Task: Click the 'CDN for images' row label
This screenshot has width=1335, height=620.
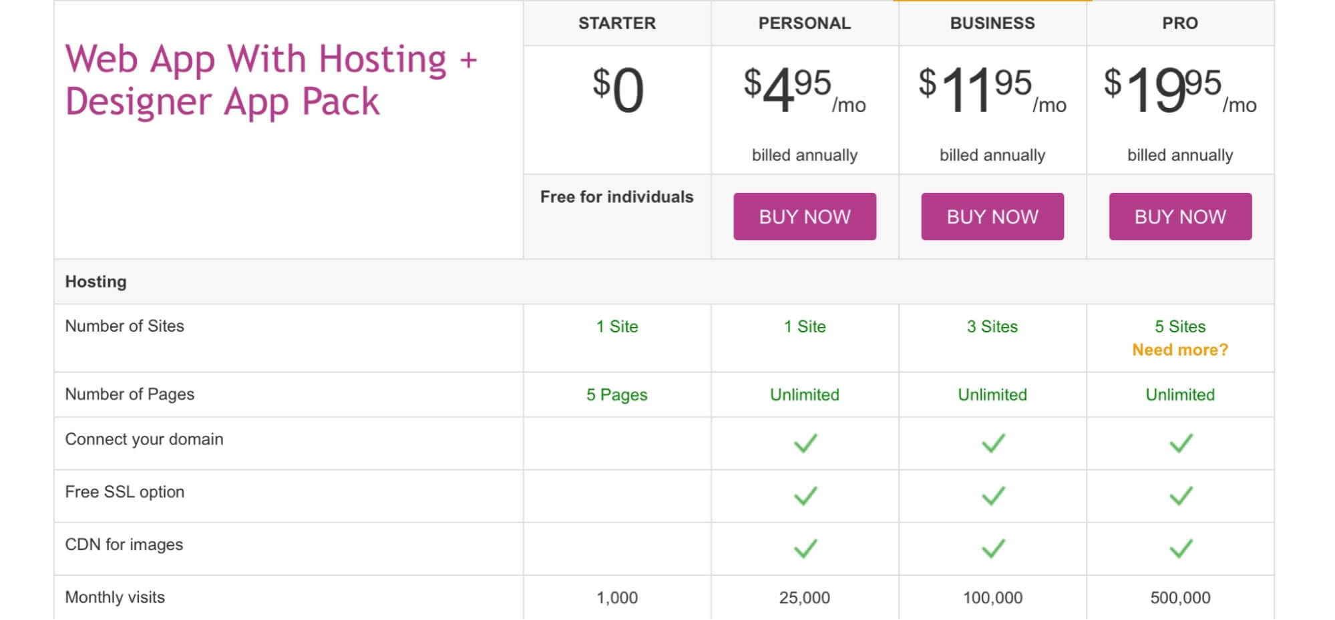Action: [x=124, y=545]
